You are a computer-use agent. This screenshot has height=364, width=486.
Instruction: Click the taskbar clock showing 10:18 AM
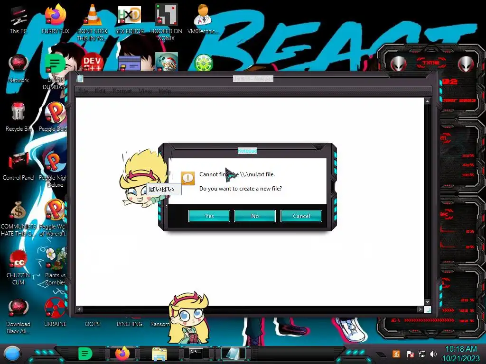pyautogui.click(x=461, y=354)
